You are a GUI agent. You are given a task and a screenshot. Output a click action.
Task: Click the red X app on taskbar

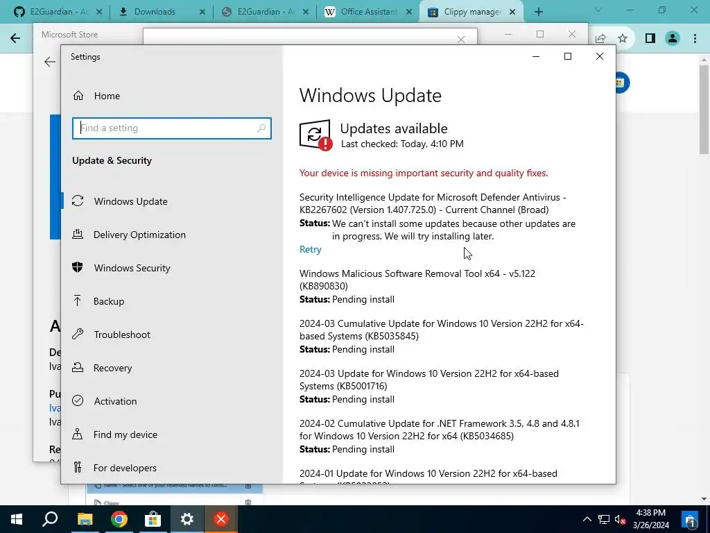coord(221,519)
